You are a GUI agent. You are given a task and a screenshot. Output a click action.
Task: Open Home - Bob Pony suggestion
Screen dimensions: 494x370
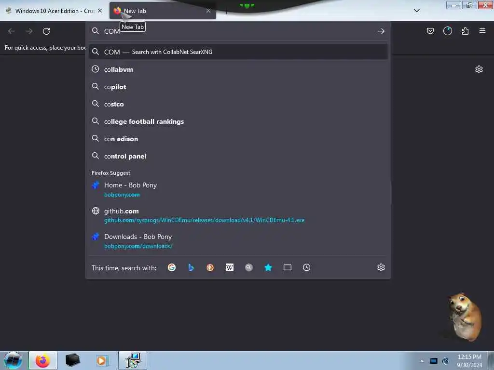pos(238,190)
